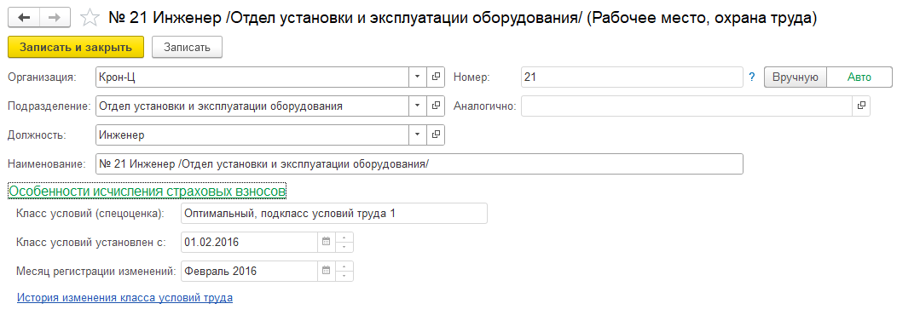The height and width of the screenshot is (315, 920).
Task: Collapse Особенности исчисления страховых взносов section
Action: (x=148, y=191)
